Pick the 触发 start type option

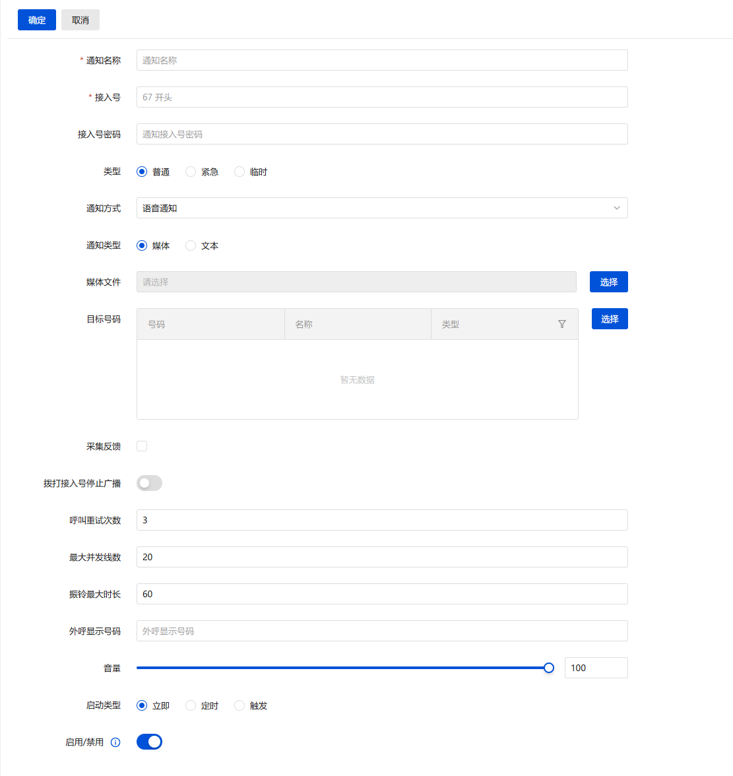pos(239,705)
